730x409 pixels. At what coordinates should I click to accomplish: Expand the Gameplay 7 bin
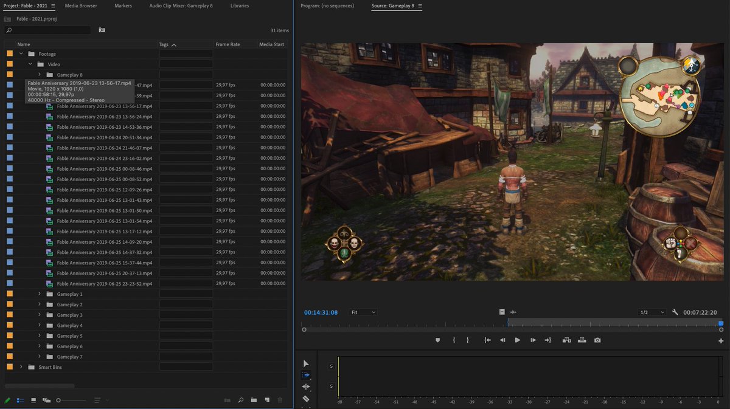(x=40, y=357)
